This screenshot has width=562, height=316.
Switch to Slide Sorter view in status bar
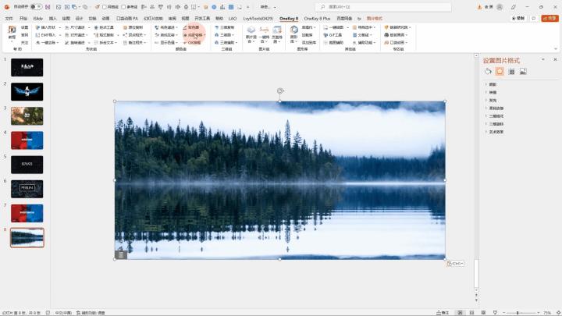coord(472,313)
